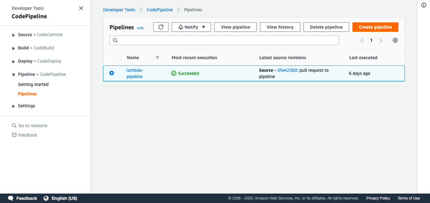Select the lambda-pipeline radio button
This screenshot has width=430, height=203.
[x=111, y=73]
